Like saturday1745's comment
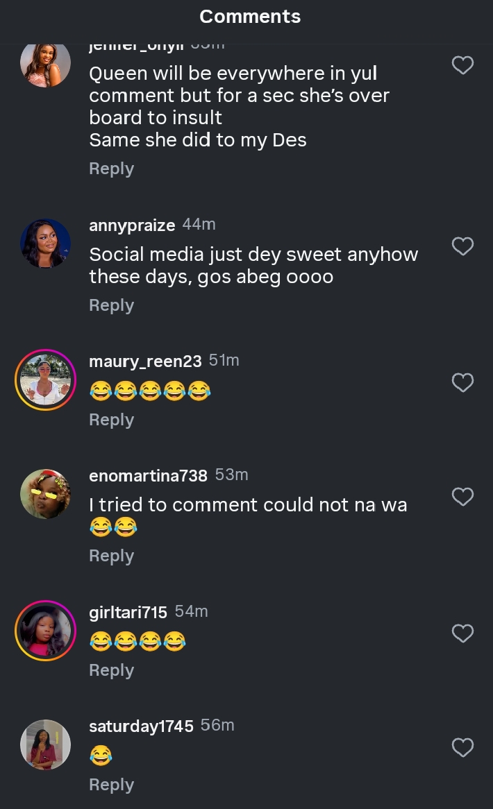Screen dimensions: 493x809 pyautogui.click(x=462, y=747)
